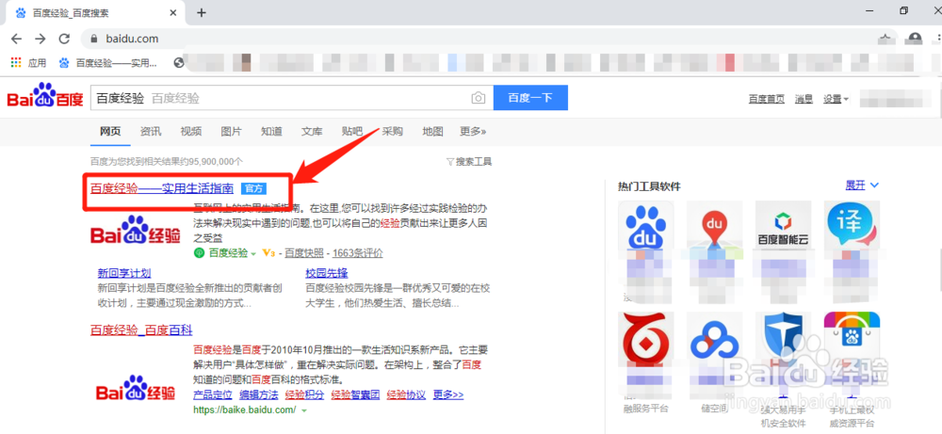Open the 设置 dropdown menu
This screenshot has height=434, width=942.
click(x=836, y=99)
